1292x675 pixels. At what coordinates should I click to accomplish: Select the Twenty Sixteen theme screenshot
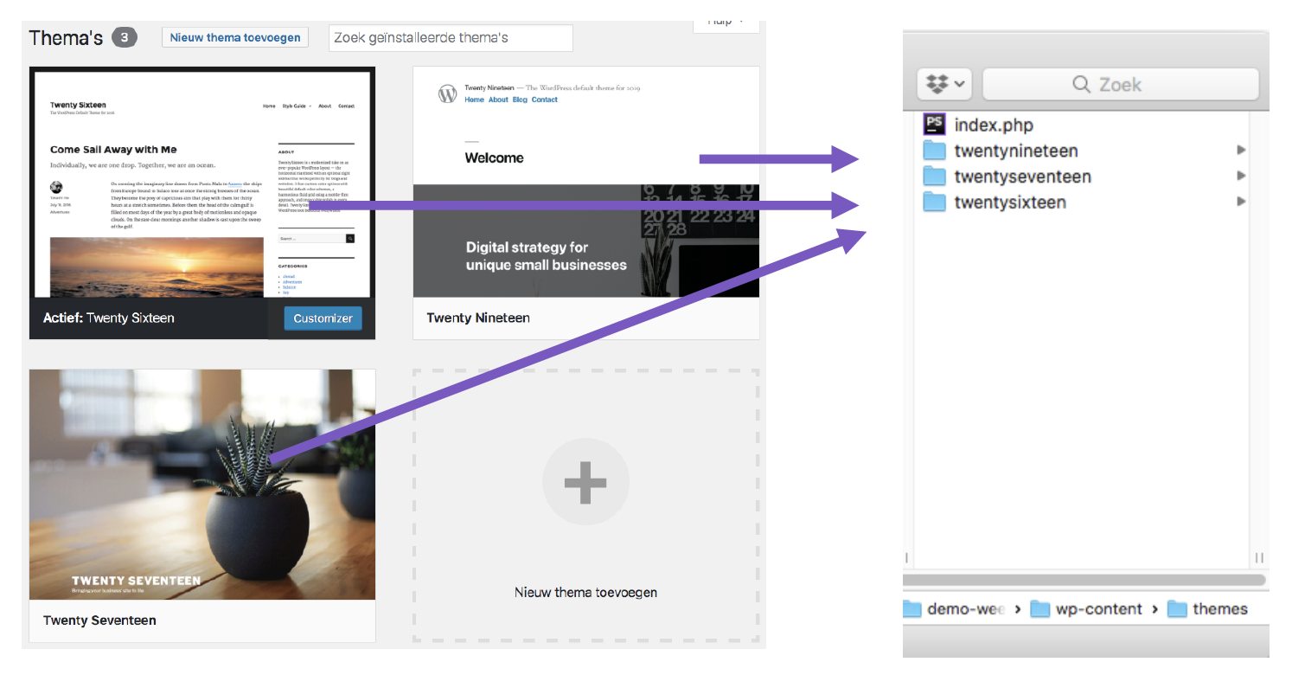[x=202, y=183]
